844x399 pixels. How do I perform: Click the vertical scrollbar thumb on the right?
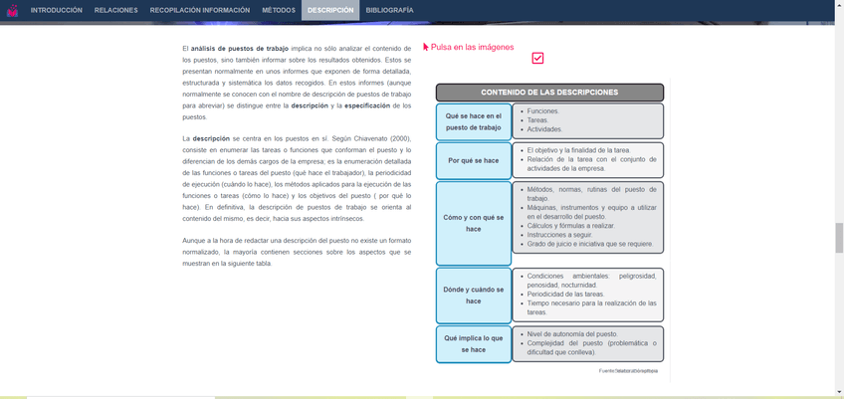(x=839, y=238)
